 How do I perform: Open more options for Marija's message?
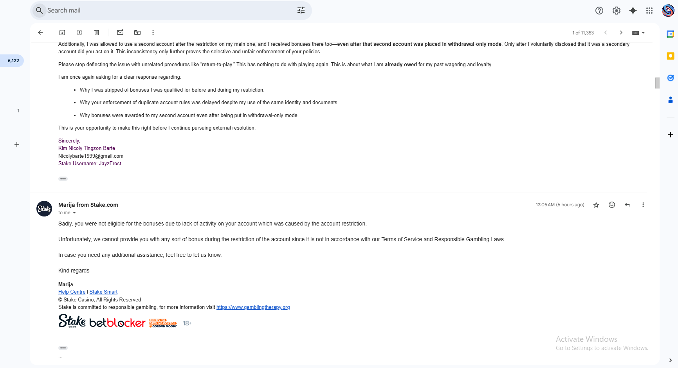(643, 205)
